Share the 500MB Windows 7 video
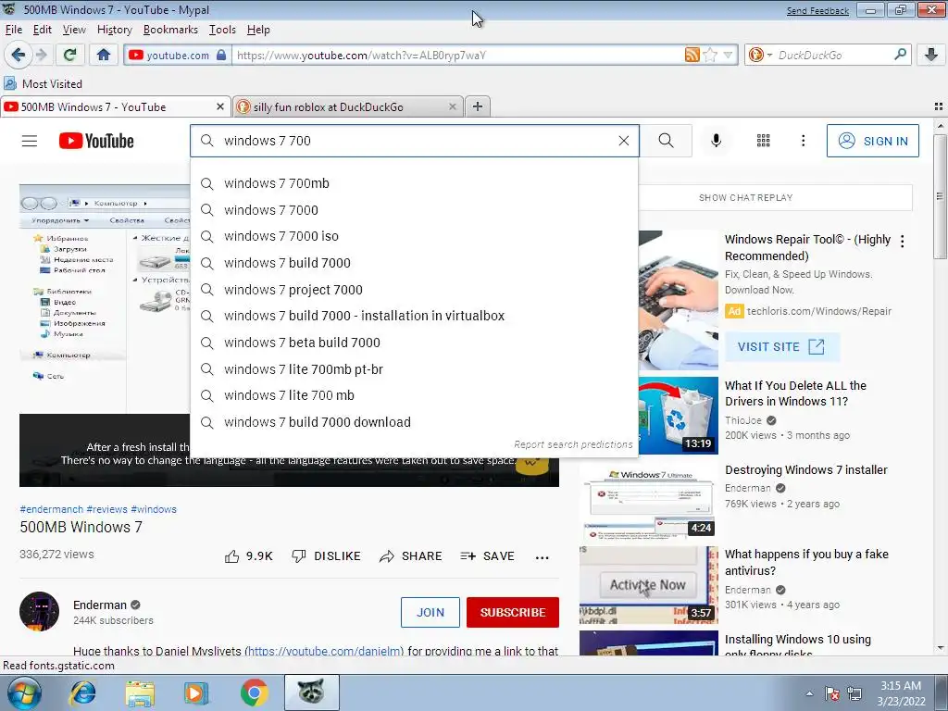 coord(410,556)
